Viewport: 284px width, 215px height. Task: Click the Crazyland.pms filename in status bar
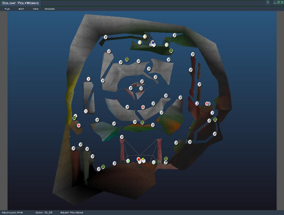[x=12, y=212]
